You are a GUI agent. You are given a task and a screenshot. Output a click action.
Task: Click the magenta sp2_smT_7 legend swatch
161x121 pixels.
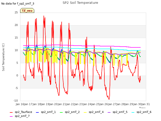(11, 116)
